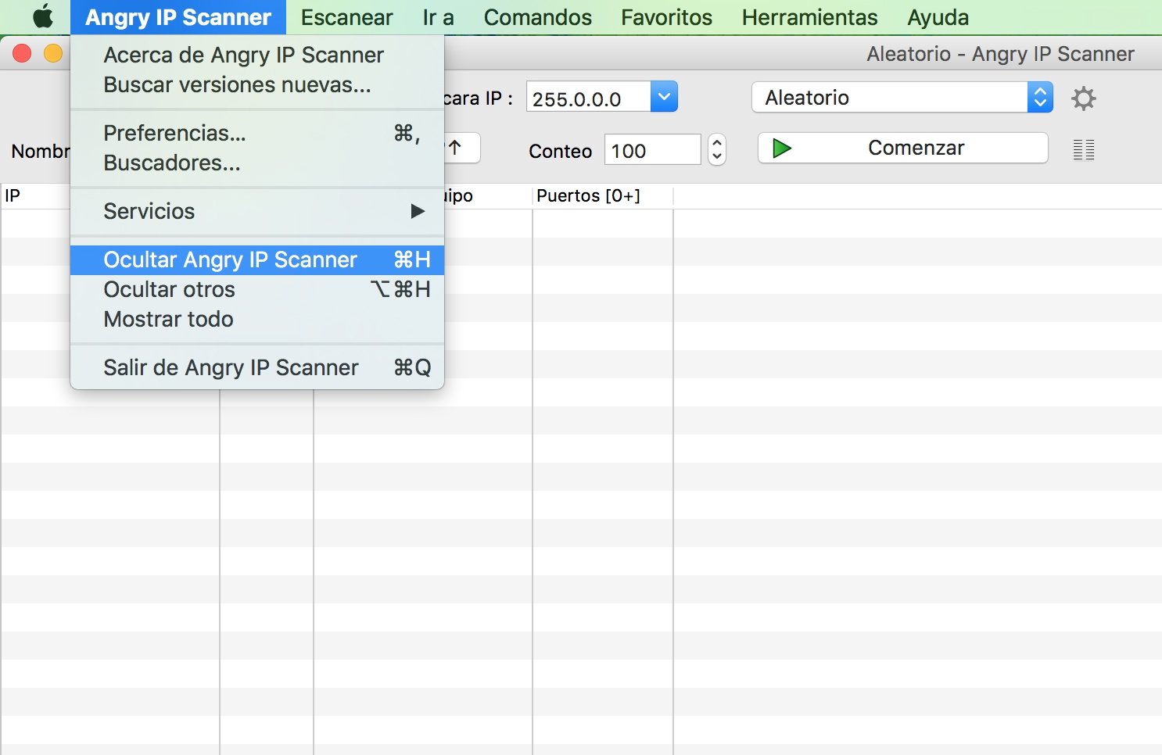Expand the netmask 255.0.0.0 dropdown arrow
Image resolution: width=1162 pixels, height=755 pixels.
click(x=664, y=97)
